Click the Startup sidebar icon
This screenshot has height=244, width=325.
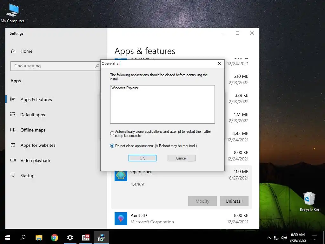tap(13, 175)
